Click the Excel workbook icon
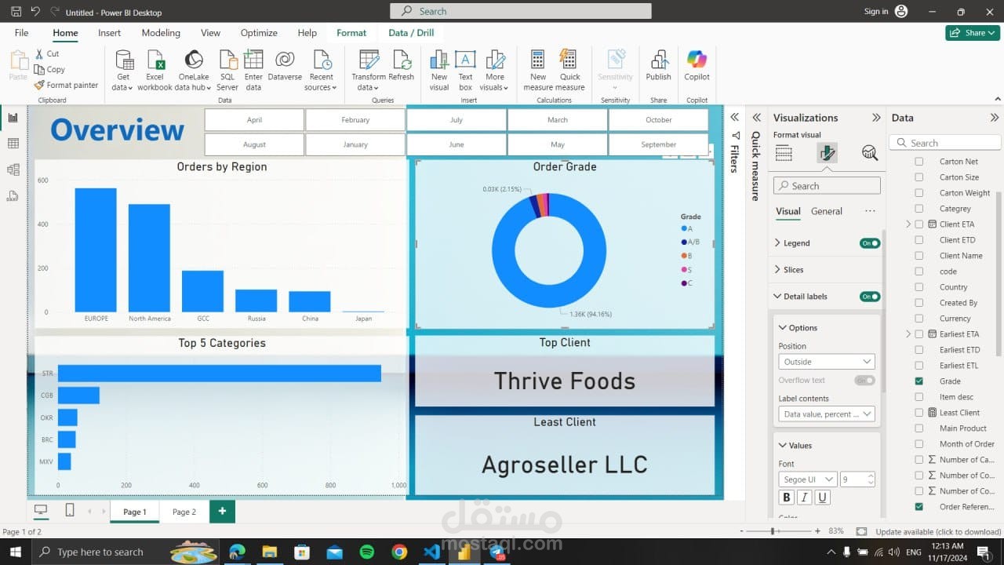 [x=155, y=70]
